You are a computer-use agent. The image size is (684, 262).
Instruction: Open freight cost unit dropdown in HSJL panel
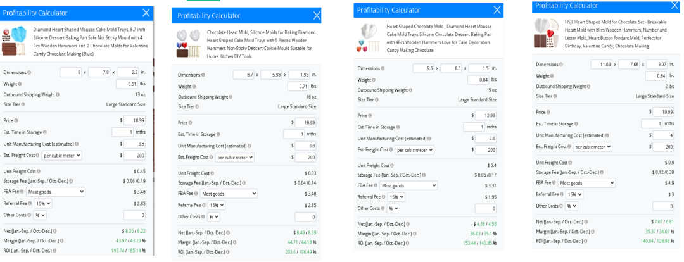(x=593, y=146)
